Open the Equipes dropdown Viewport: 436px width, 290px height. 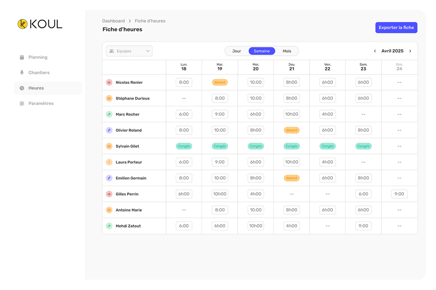(129, 51)
